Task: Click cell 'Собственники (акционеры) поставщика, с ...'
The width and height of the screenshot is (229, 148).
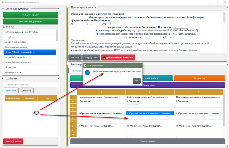Action: coord(150,97)
